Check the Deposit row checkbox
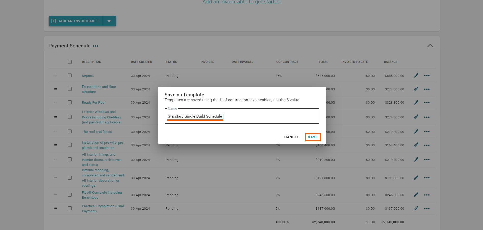 pos(70,76)
